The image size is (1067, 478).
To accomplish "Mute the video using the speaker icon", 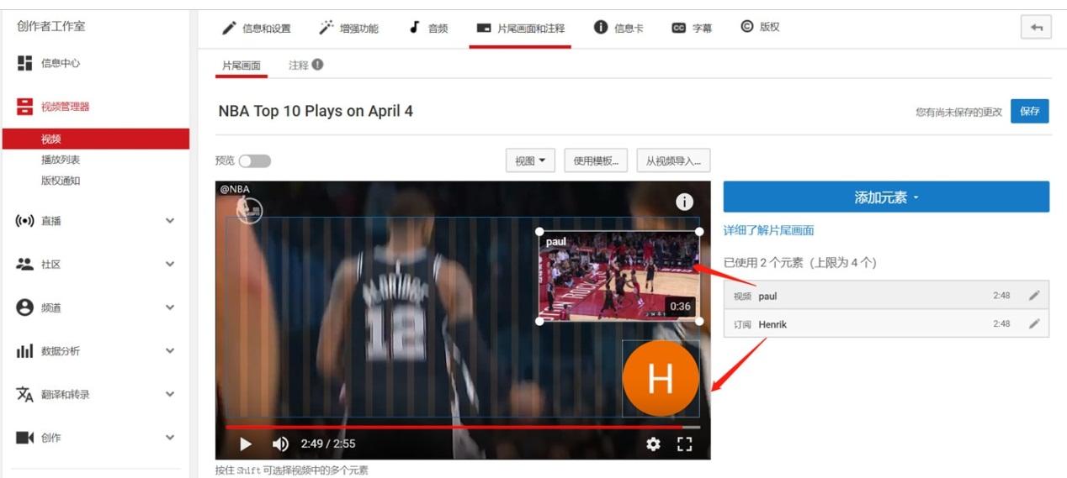I will click(x=280, y=444).
